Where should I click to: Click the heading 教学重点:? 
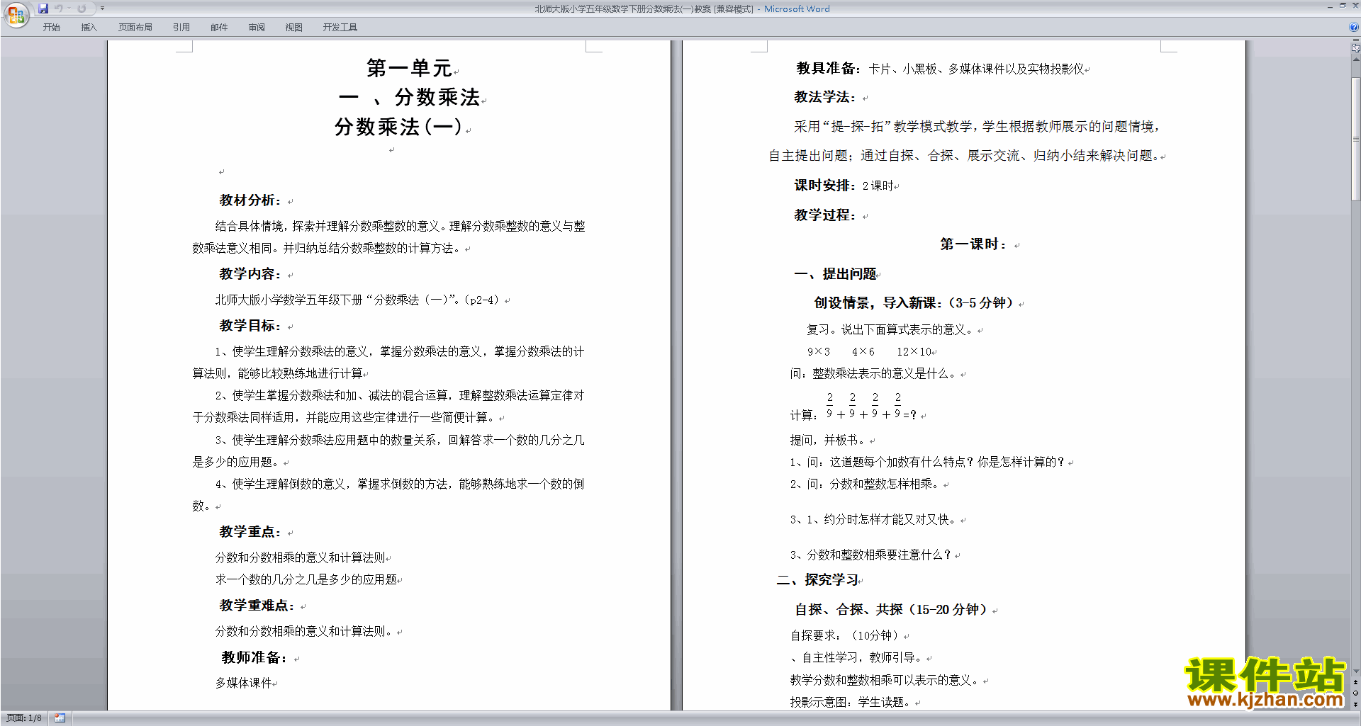click(x=250, y=532)
